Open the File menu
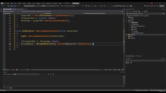The width and height of the screenshot is (166, 93). coord(5,3)
